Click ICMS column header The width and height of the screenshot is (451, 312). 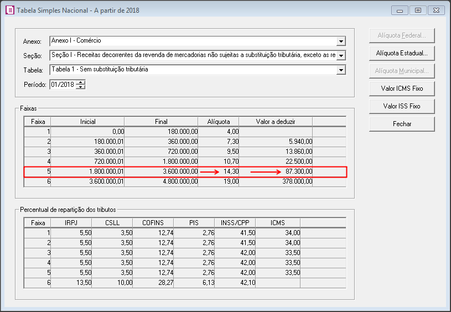278,223
